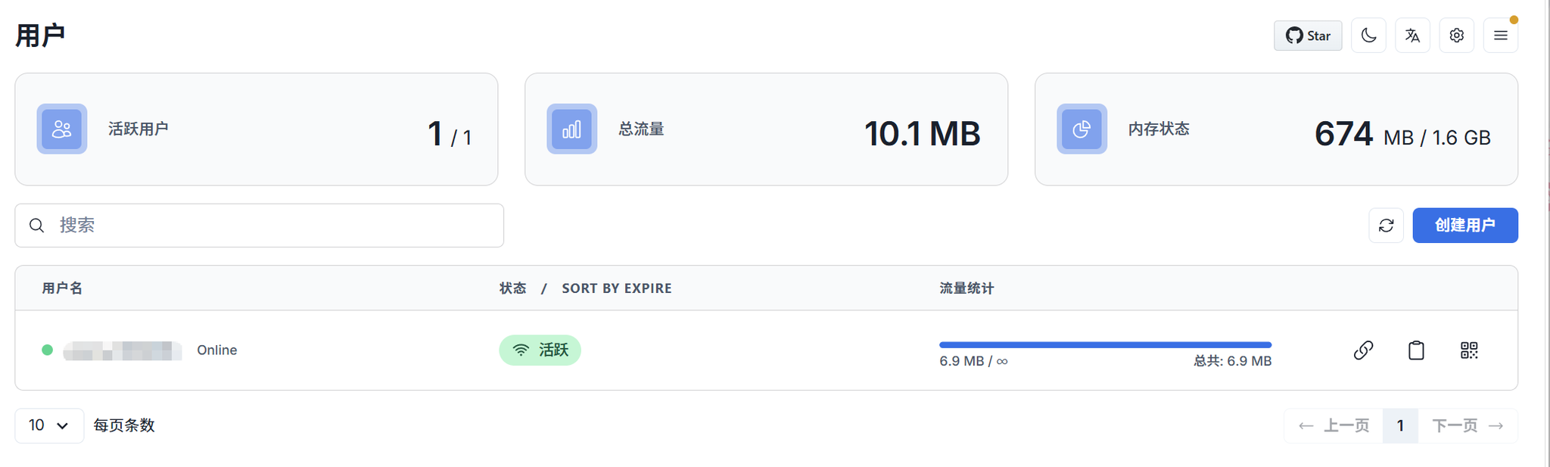Click the traffic usage progress bar
This screenshot has width=1550, height=467.
(x=1105, y=345)
